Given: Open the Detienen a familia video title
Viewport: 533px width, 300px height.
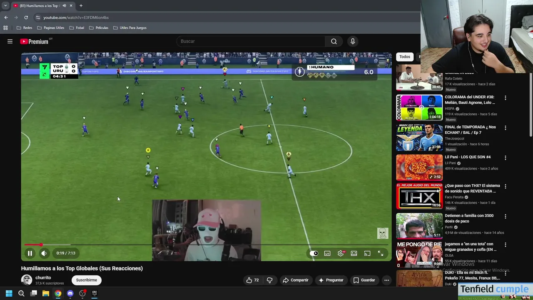Looking at the screenshot, I should click(469, 218).
